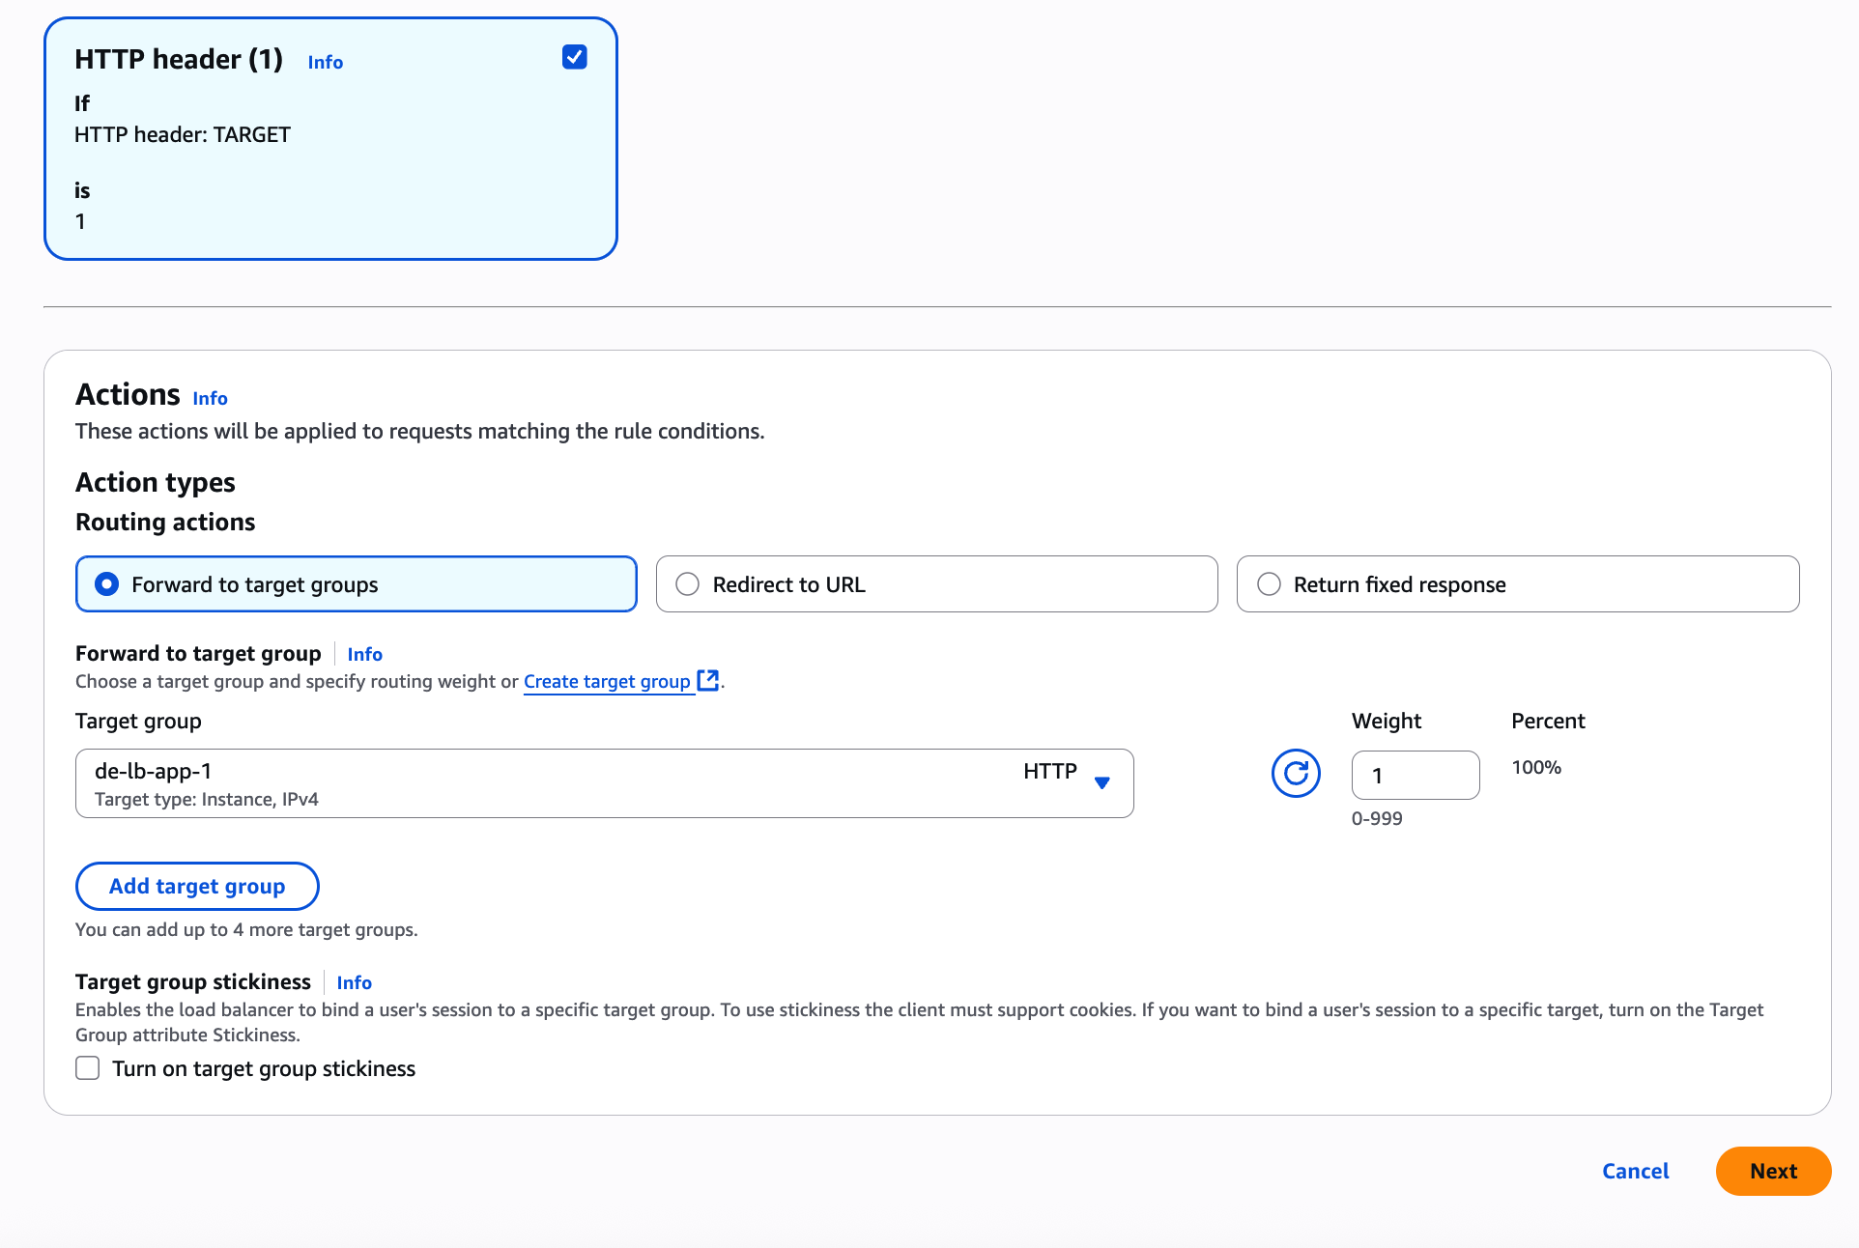
Task: Click the Add target group button
Action: [x=197, y=886]
